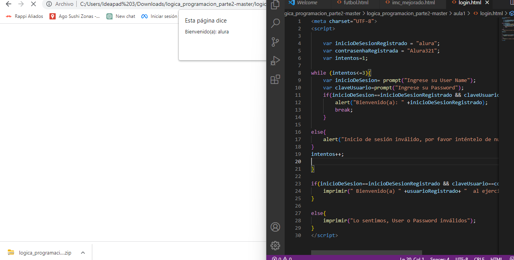Open the Extensions marketplace view
514x260 pixels.
[x=275, y=80]
